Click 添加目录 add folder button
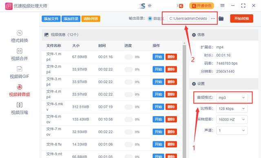Viewport: 261px width, 158px height. coord(71,19)
